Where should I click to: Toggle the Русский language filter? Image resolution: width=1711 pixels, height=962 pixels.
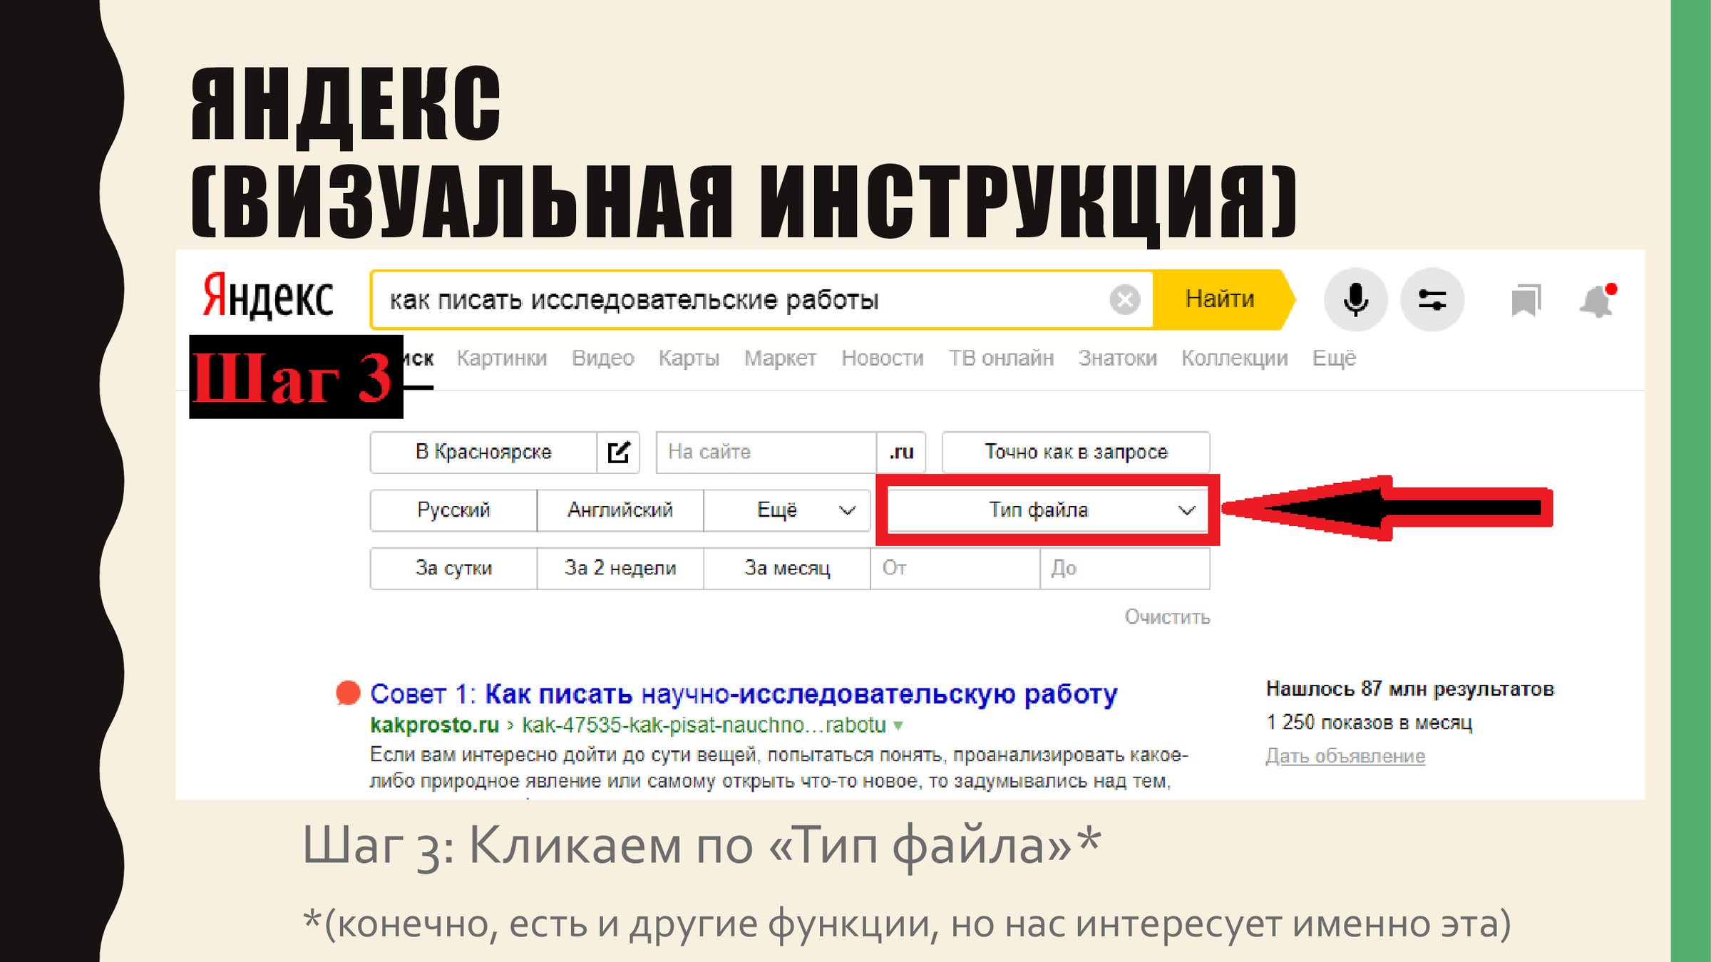pos(453,510)
